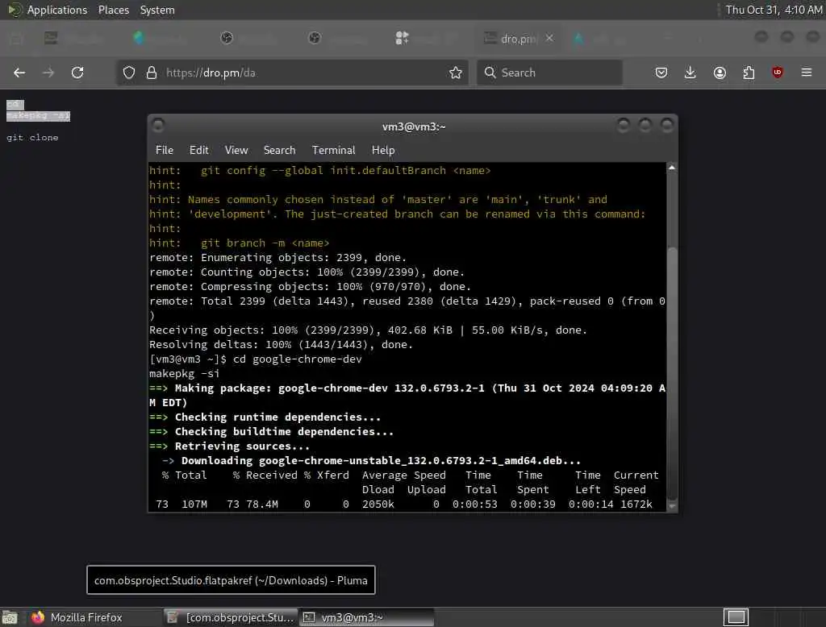Click the highlighted 'makepkg -si' page text

[x=38, y=116]
